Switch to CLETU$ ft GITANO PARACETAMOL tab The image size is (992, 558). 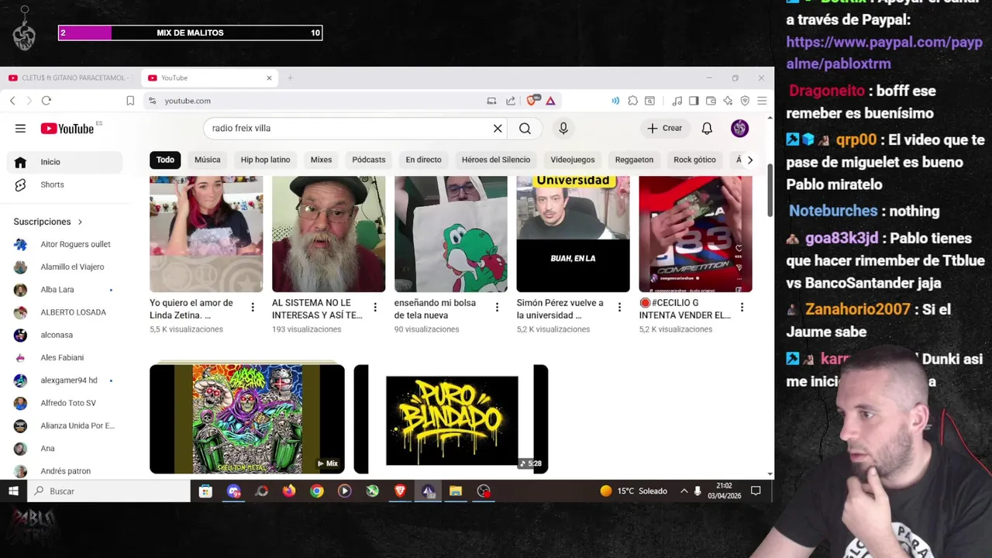[x=70, y=77]
